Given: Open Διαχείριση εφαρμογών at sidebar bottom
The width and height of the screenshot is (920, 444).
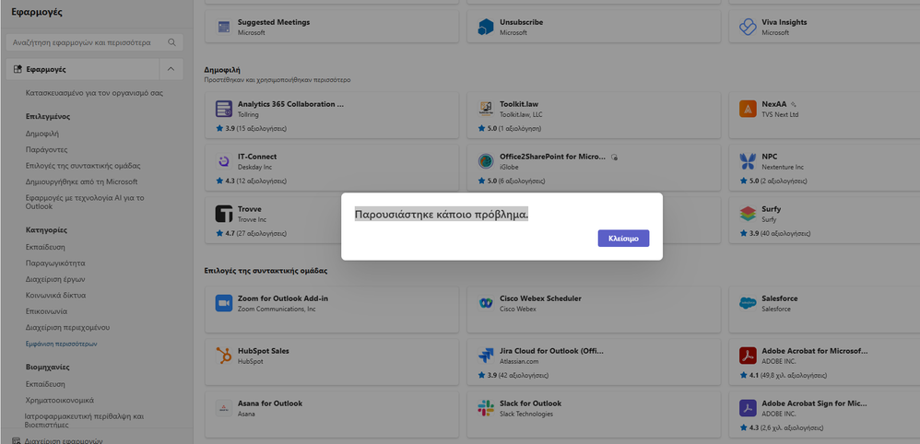Looking at the screenshot, I should [64, 440].
